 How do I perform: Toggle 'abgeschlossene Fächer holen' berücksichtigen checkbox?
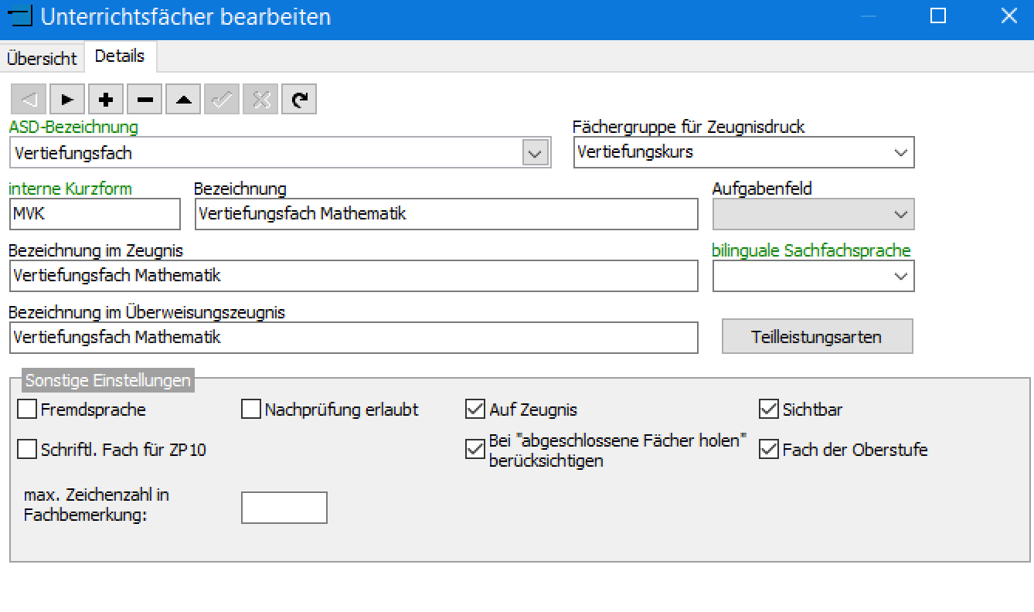click(x=475, y=449)
